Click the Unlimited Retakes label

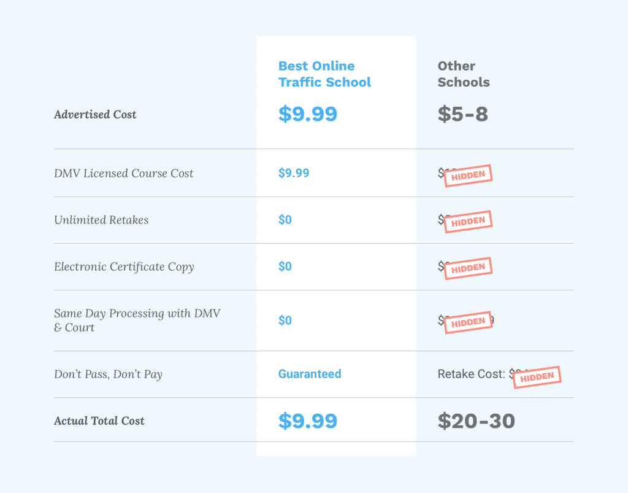pyautogui.click(x=101, y=220)
